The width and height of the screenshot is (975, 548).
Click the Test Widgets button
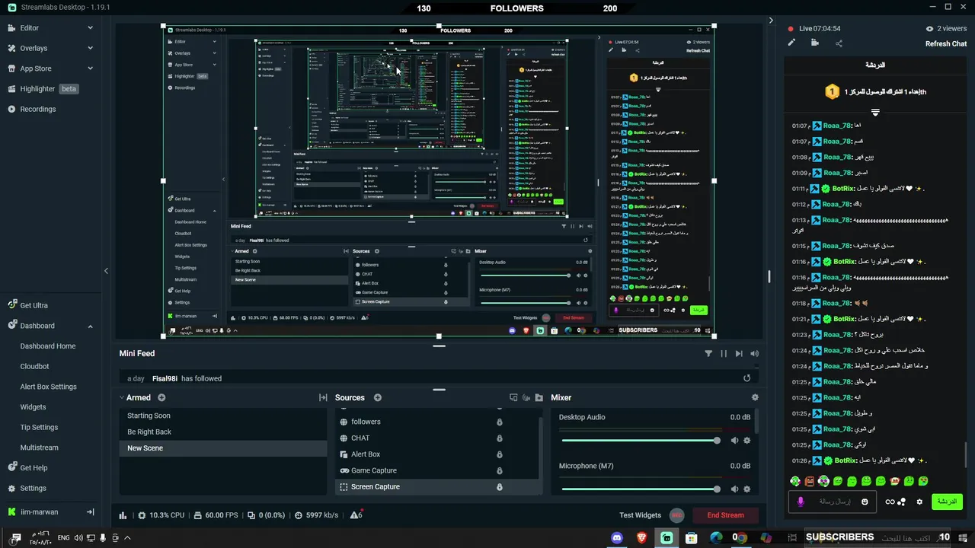click(640, 515)
